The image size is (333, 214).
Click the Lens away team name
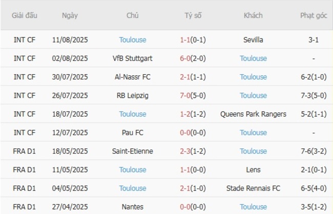click(253, 169)
